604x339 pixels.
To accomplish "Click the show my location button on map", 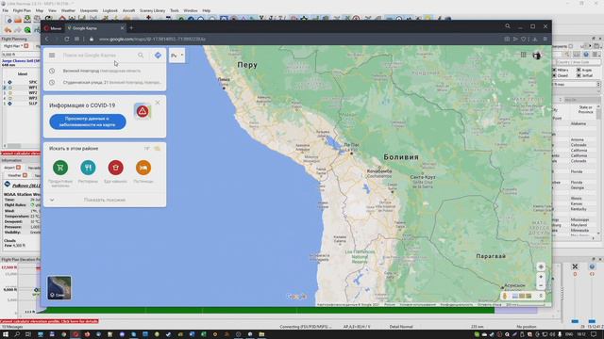I will [x=541, y=266].
